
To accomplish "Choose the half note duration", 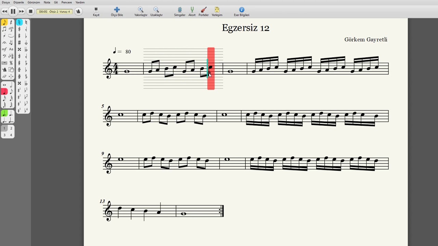I will pyautogui.click(x=11, y=85).
